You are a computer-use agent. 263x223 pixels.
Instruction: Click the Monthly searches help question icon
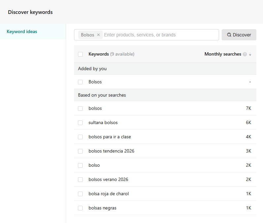(245, 54)
